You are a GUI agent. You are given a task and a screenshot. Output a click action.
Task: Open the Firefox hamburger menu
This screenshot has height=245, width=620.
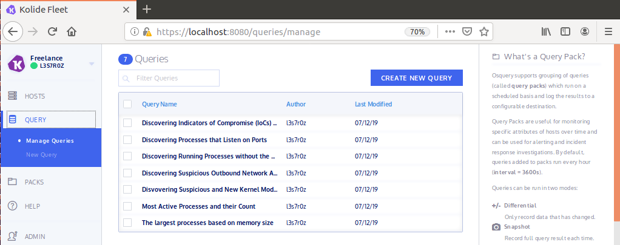608,31
